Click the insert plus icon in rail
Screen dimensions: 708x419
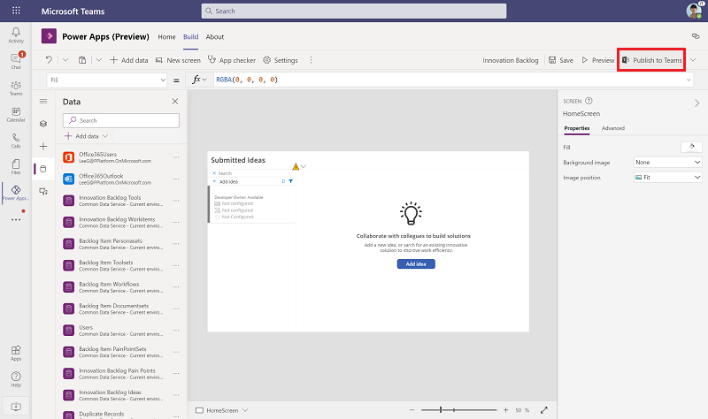tap(43, 146)
